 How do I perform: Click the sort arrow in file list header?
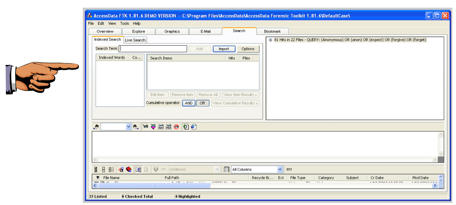(98, 178)
